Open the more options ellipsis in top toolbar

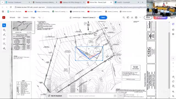(140, 18)
